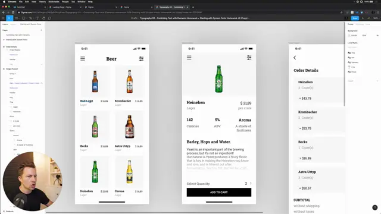Click the Corona bottle image
381x214 pixels.
(130, 172)
